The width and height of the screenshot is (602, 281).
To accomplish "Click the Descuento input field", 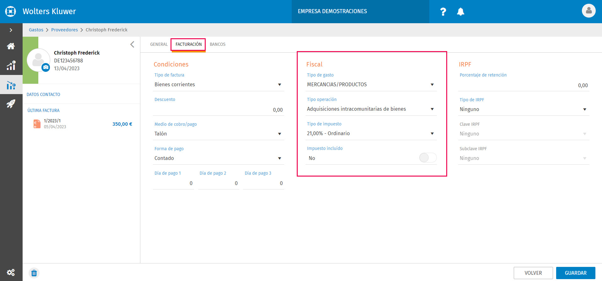I will pos(218,110).
